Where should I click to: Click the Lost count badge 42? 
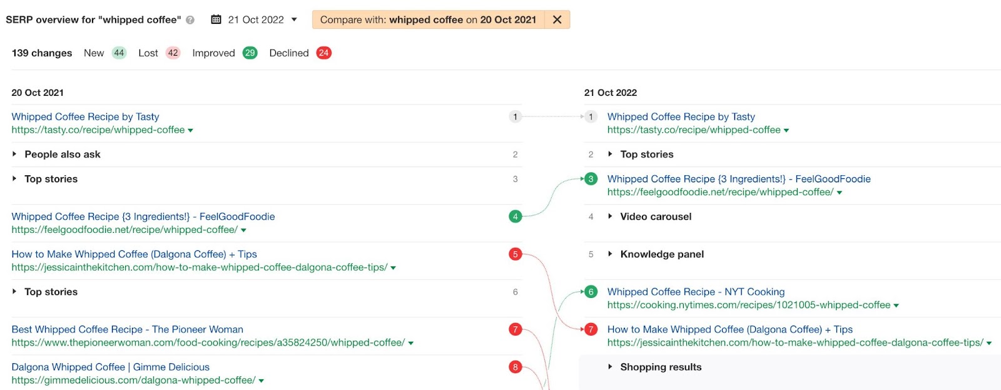coord(173,53)
